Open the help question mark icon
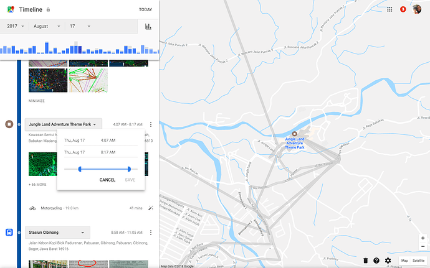 (376, 261)
